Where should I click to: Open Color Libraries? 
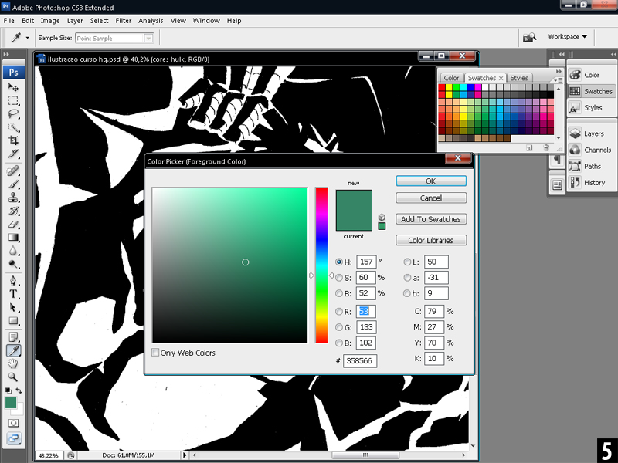[430, 240]
